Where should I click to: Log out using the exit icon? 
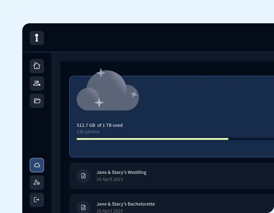click(37, 199)
